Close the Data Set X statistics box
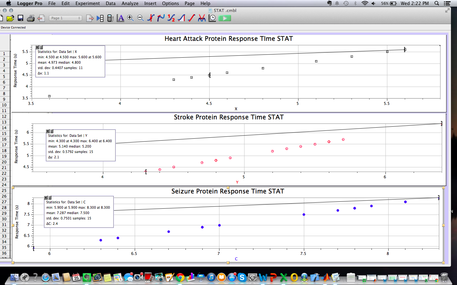The image size is (457, 285). pos(37,47)
